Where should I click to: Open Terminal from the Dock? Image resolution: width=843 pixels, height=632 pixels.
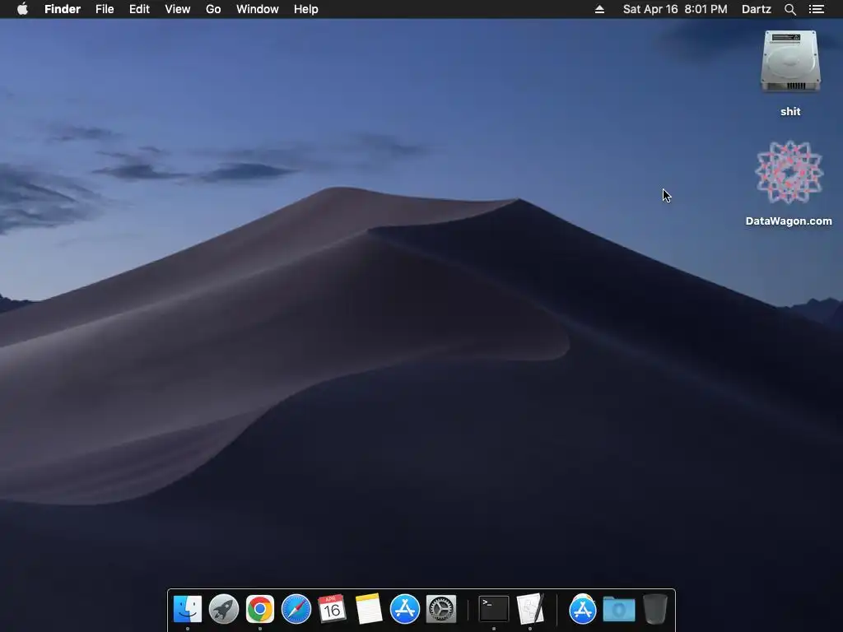pyautogui.click(x=494, y=609)
